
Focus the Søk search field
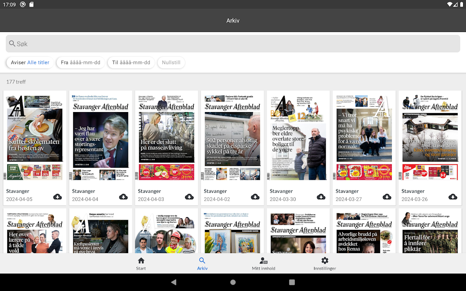coord(233,44)
